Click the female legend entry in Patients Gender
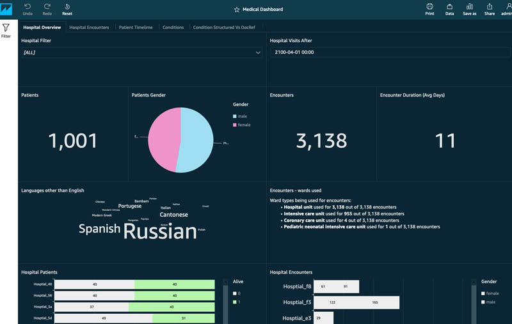 [244, 125]
